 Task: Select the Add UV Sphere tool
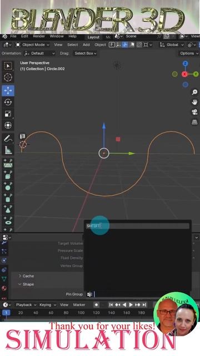pos(8,186)
